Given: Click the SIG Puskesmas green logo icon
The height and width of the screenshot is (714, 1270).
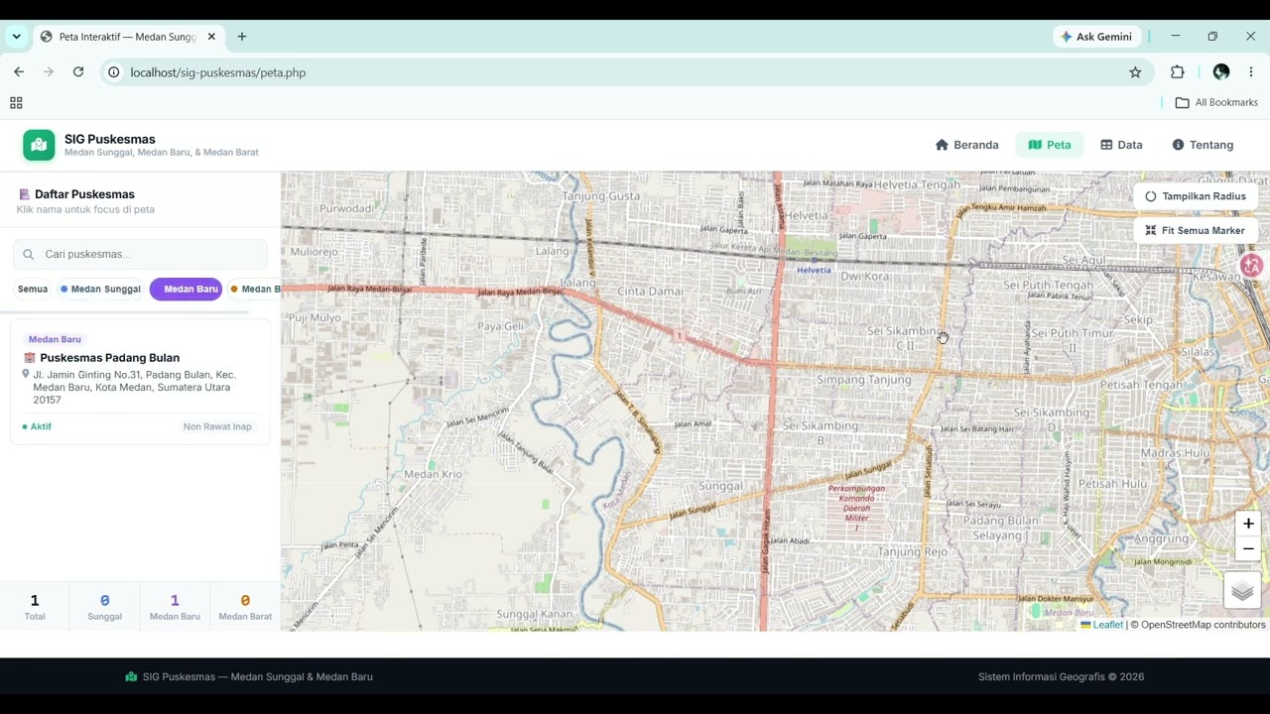Looking at the screenshot, I should tap(39, 145).
